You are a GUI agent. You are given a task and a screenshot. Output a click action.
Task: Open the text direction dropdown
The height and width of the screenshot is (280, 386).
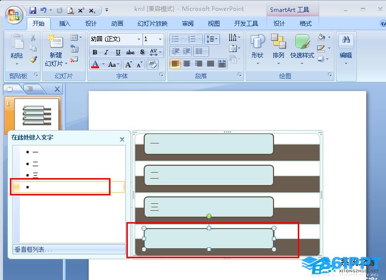click(x=234, y=38)
